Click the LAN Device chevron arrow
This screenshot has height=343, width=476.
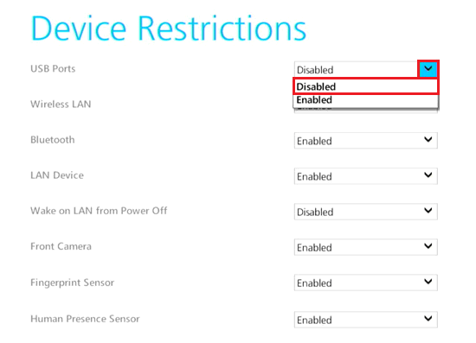click(x=428, y=175)
